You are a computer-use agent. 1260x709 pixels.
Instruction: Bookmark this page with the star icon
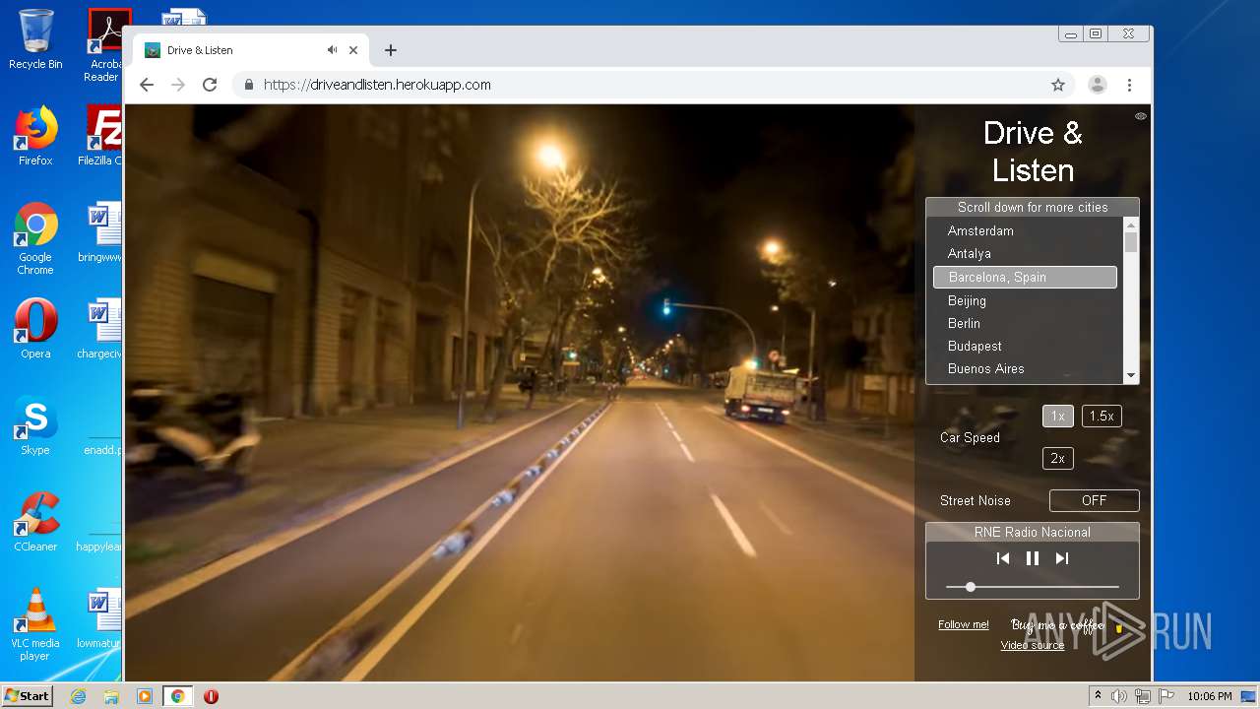point(1058,85)
